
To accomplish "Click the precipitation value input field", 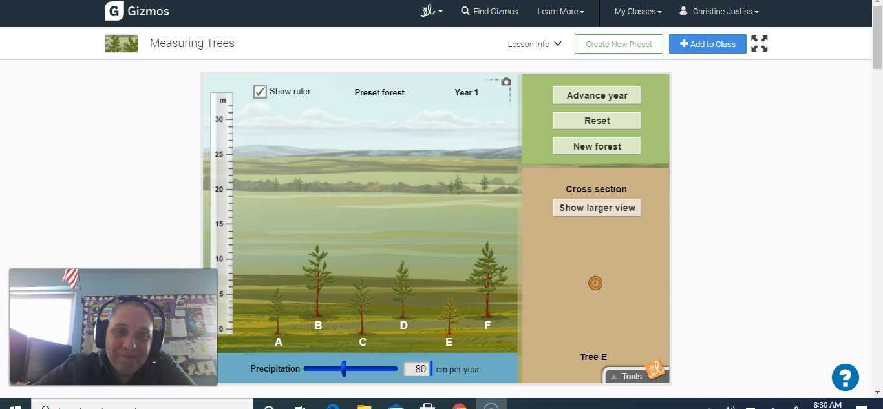I will click(x=416, y=369).
